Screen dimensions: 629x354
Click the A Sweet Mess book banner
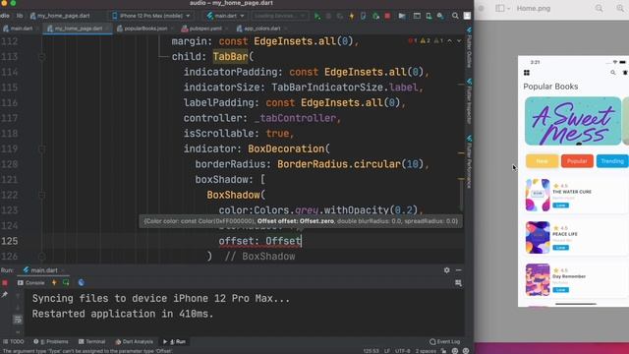point(573,121)
